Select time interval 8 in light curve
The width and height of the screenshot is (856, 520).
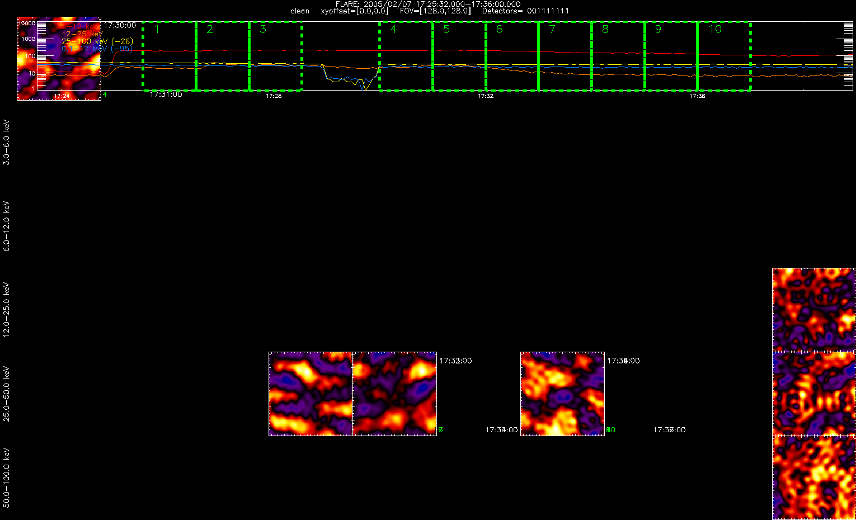pos(618,56)
